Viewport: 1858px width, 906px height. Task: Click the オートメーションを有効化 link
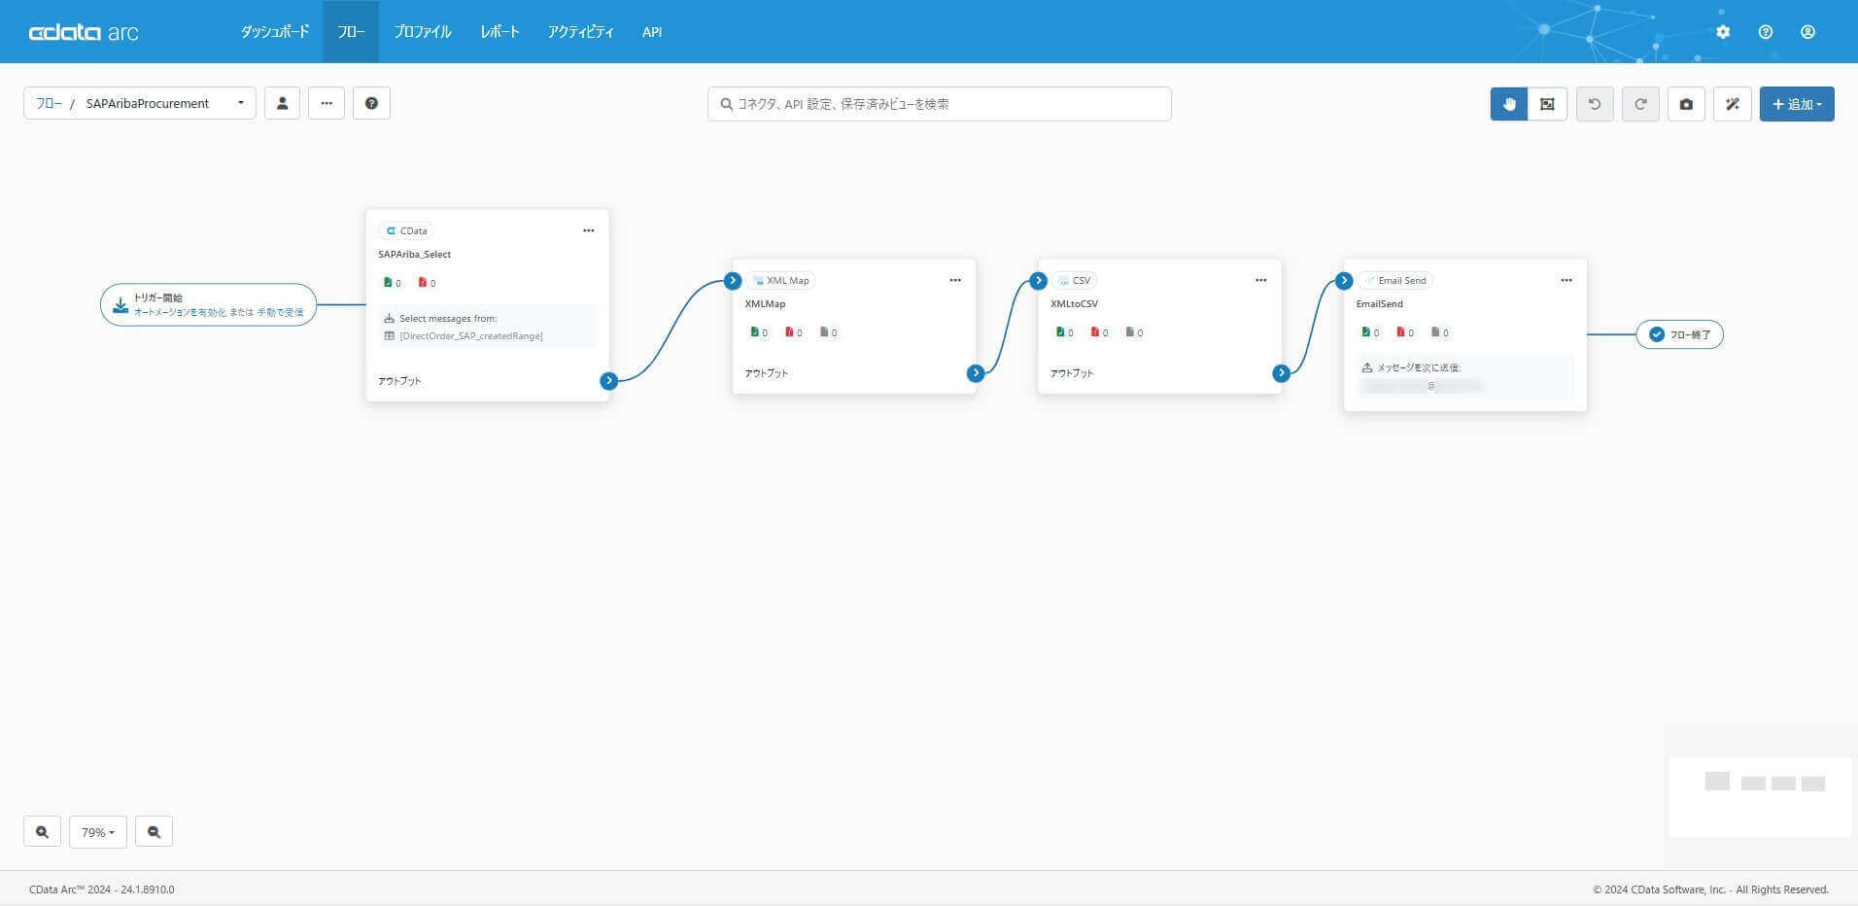(x=180, y=312)
